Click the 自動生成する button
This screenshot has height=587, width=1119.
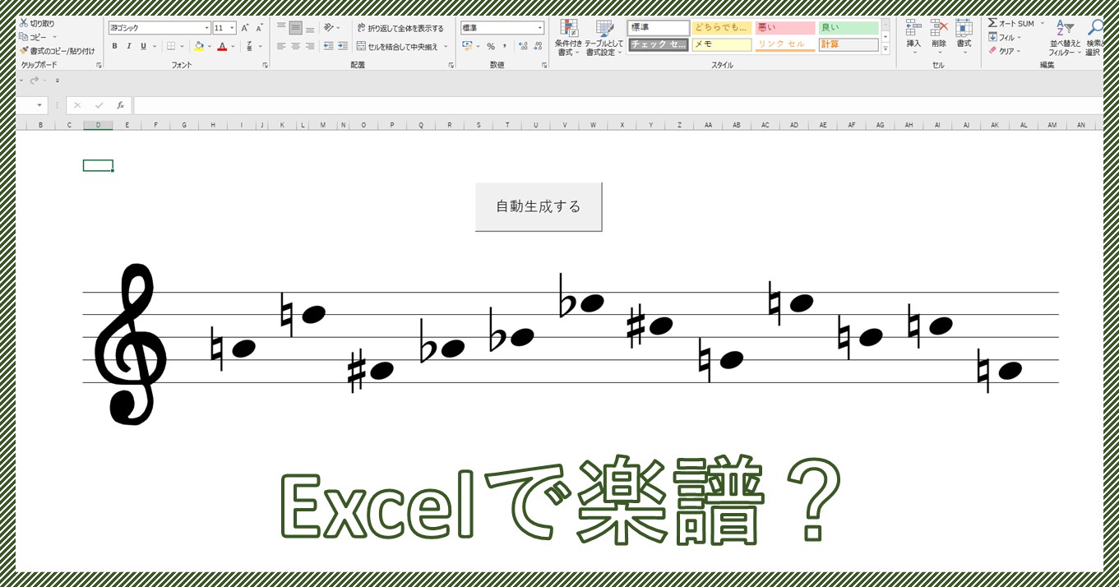click(x=539, y=206)
